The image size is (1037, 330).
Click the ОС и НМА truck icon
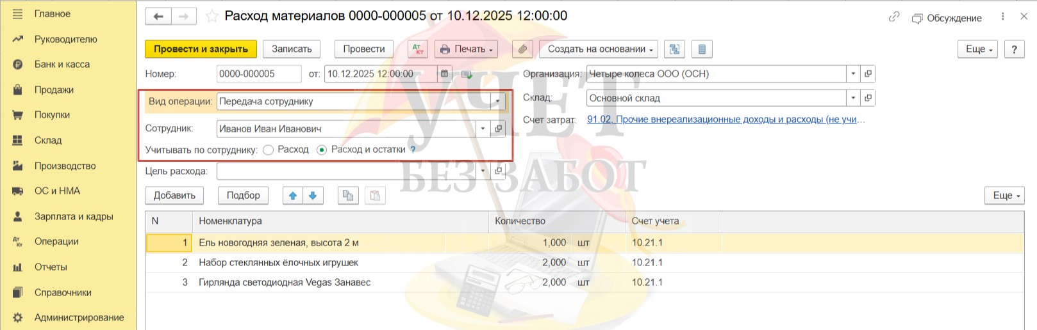tap(18, 191)
